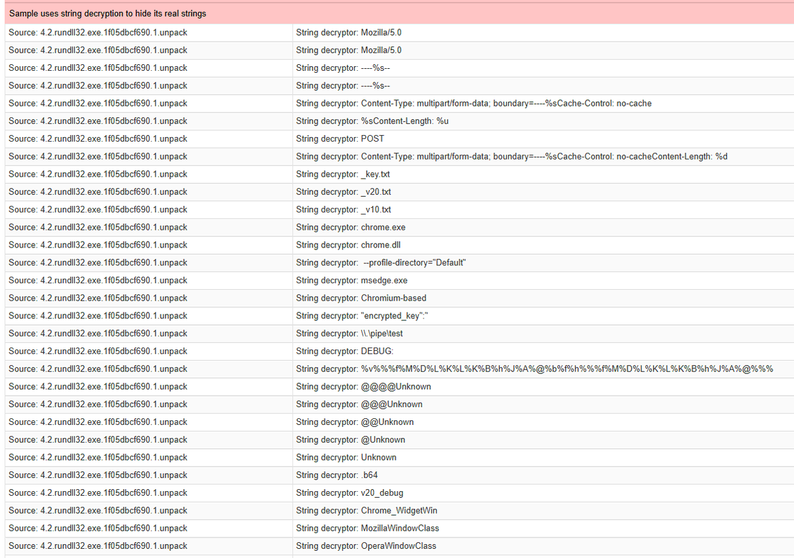Select the '_key.txt' decryptor string
This screenshot has width=794, height=558.
543,174
